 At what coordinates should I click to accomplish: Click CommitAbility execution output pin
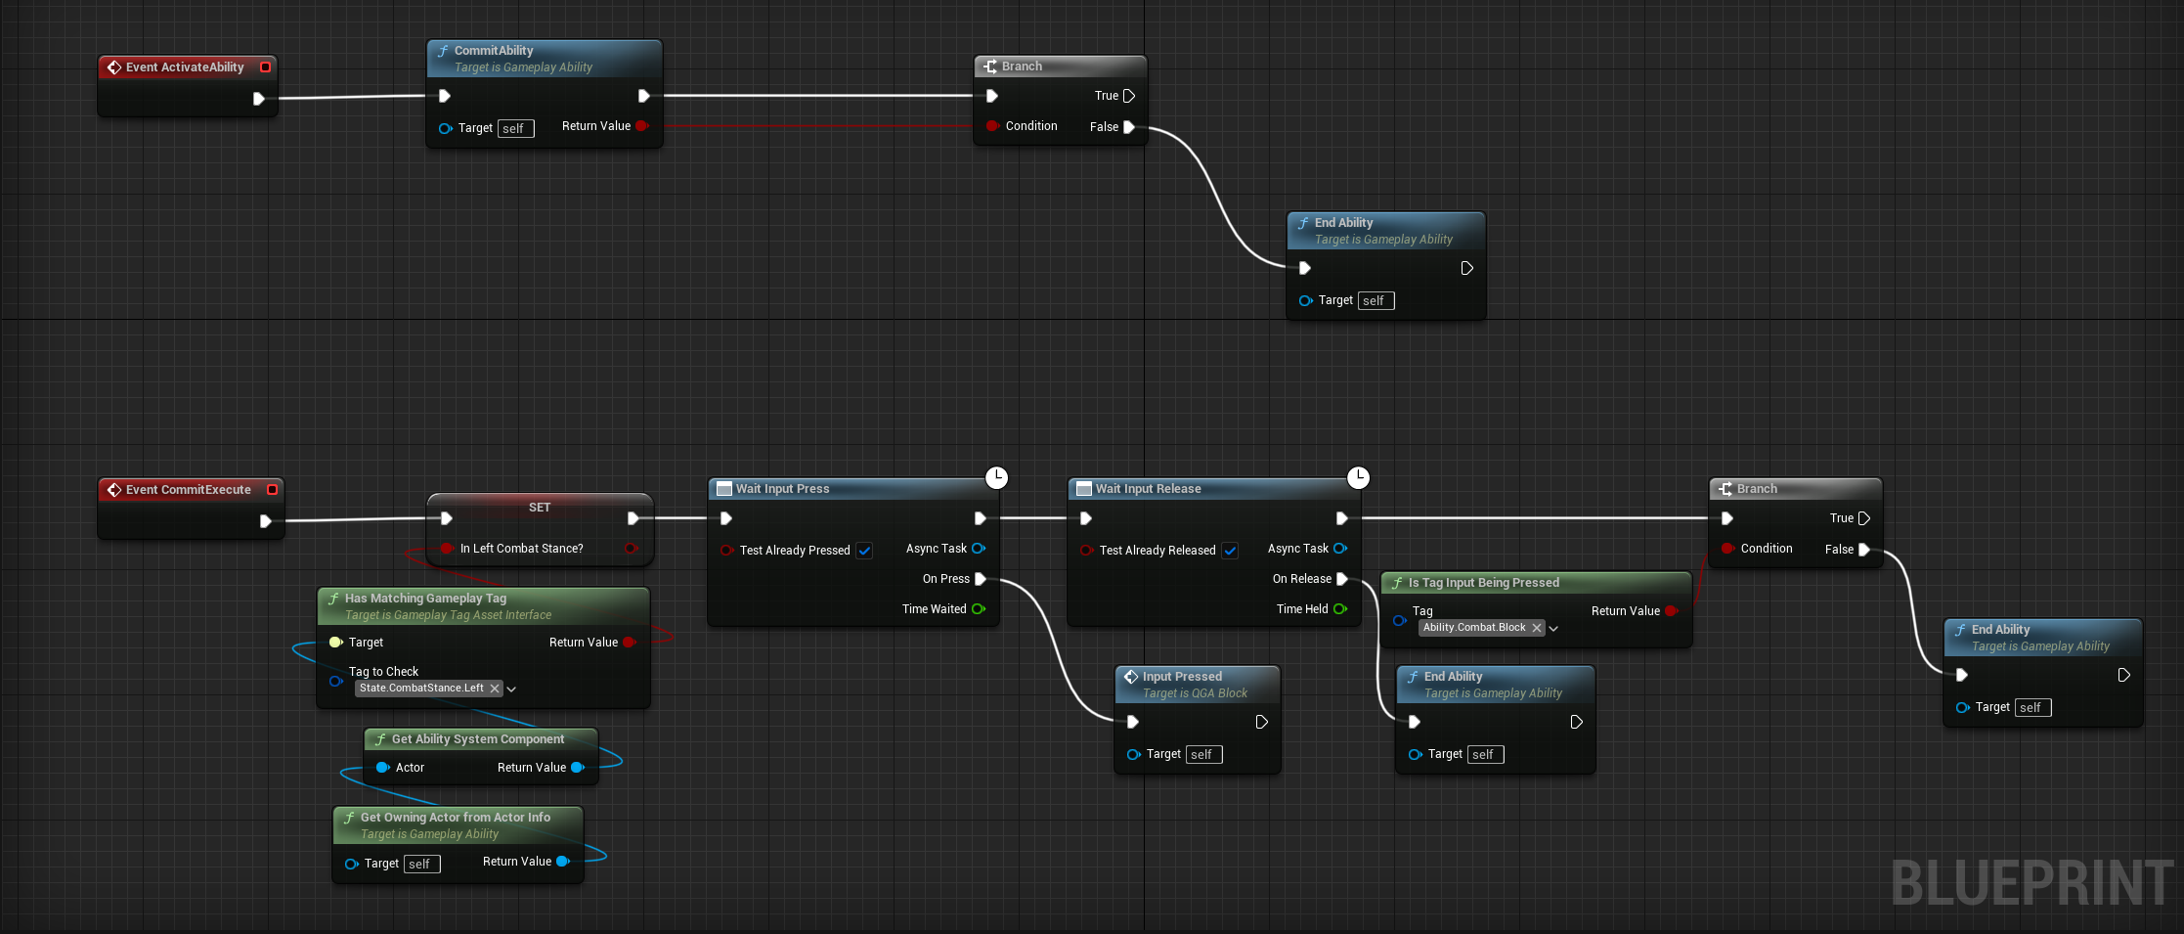643,96
